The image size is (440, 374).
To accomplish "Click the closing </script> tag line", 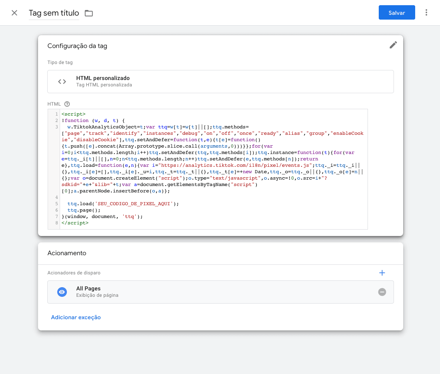I will tap(75, 223).
